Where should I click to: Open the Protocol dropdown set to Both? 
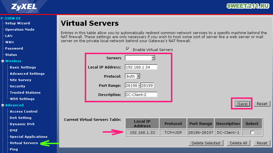138,76
